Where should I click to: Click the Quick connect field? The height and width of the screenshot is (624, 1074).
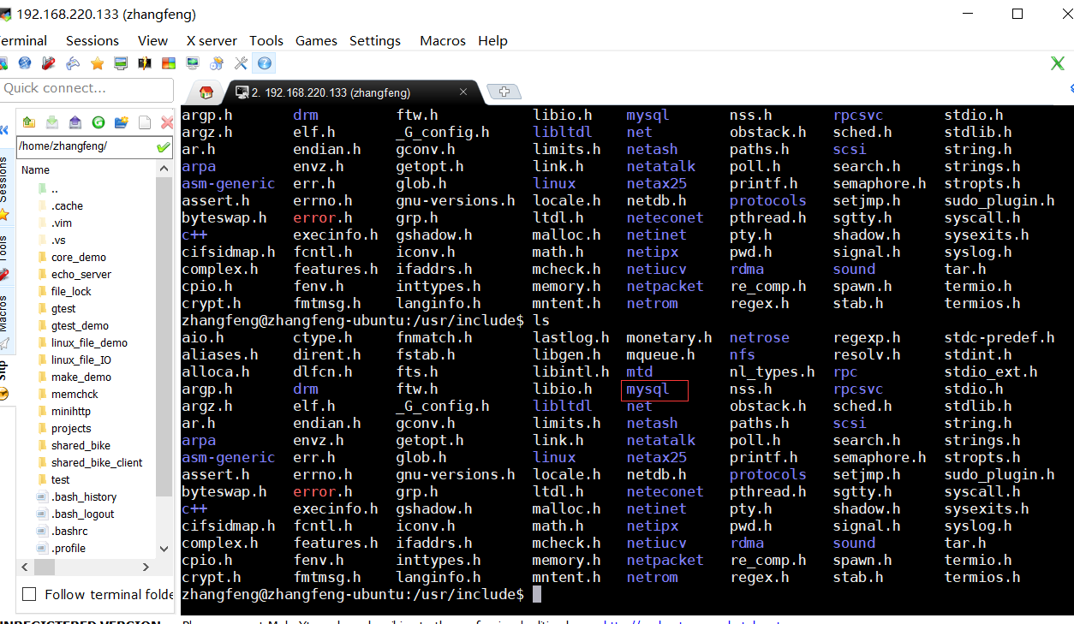pyautogui.click(x=86, y=90)
